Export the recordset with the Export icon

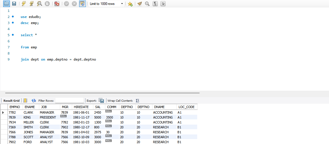coord(101,101)
